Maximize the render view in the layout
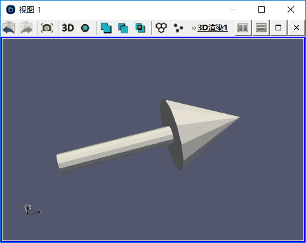Image resolution: width=306 pixels, height=243 pixels. click(279, 28)
